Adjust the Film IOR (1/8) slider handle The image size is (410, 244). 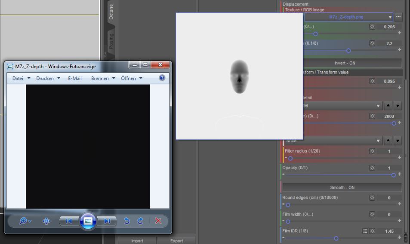coord(336,238)
